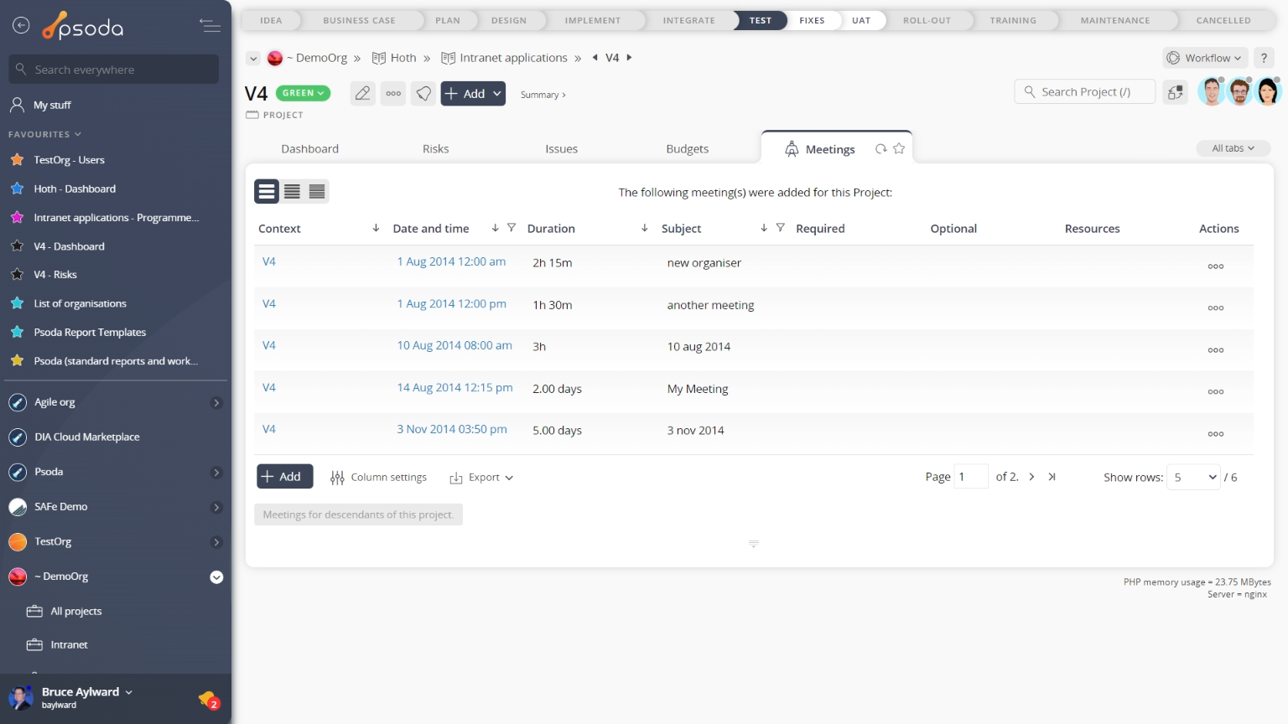Favourite the Meetings tab with the star icon

899,148
